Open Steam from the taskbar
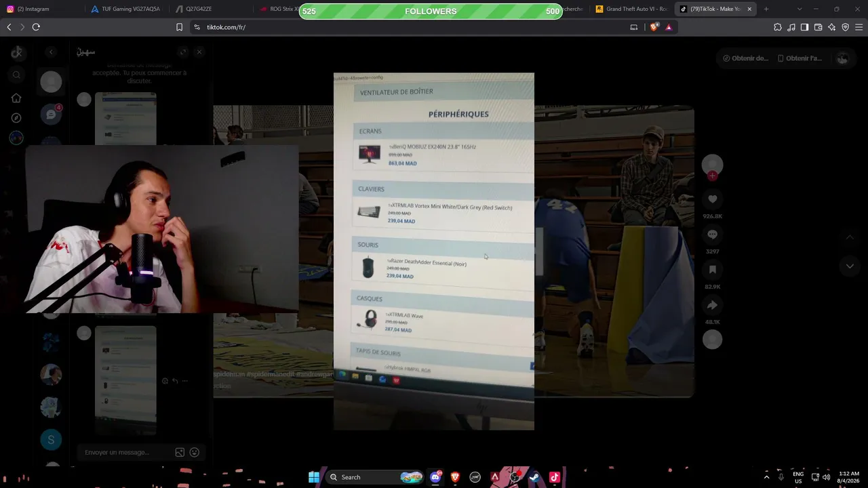The width and height of the screenshot is (868, 488). pyautogui.click(x=534, y=477)
